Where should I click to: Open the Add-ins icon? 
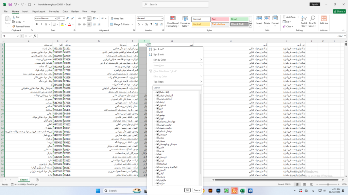click(324, 18)
